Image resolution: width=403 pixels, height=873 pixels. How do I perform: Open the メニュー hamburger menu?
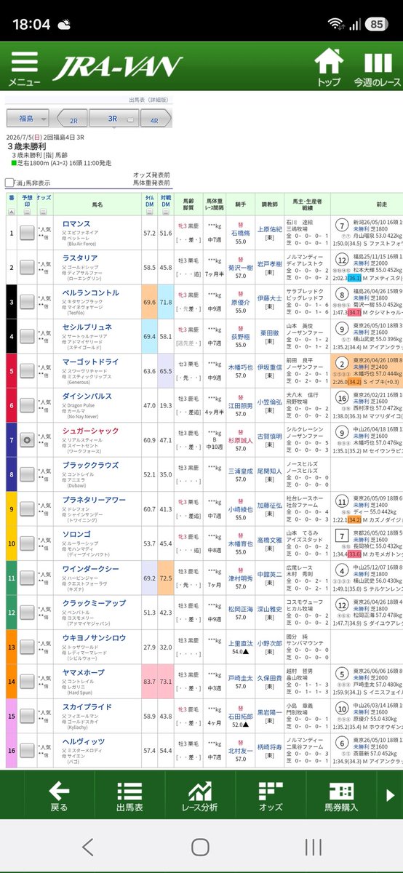click(25, 68)
